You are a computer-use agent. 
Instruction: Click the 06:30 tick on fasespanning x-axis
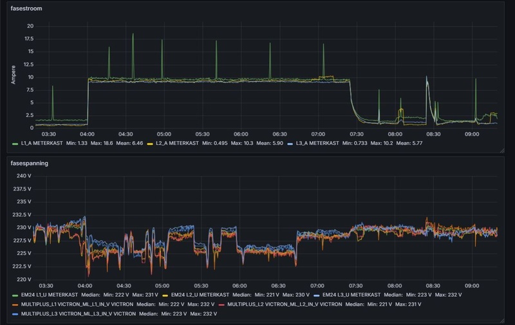[x=278, y=286]
